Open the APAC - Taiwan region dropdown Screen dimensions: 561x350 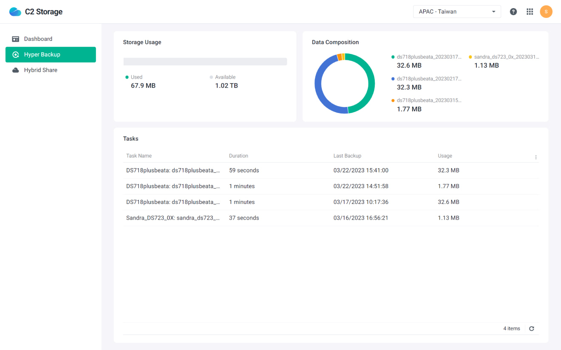457,11
